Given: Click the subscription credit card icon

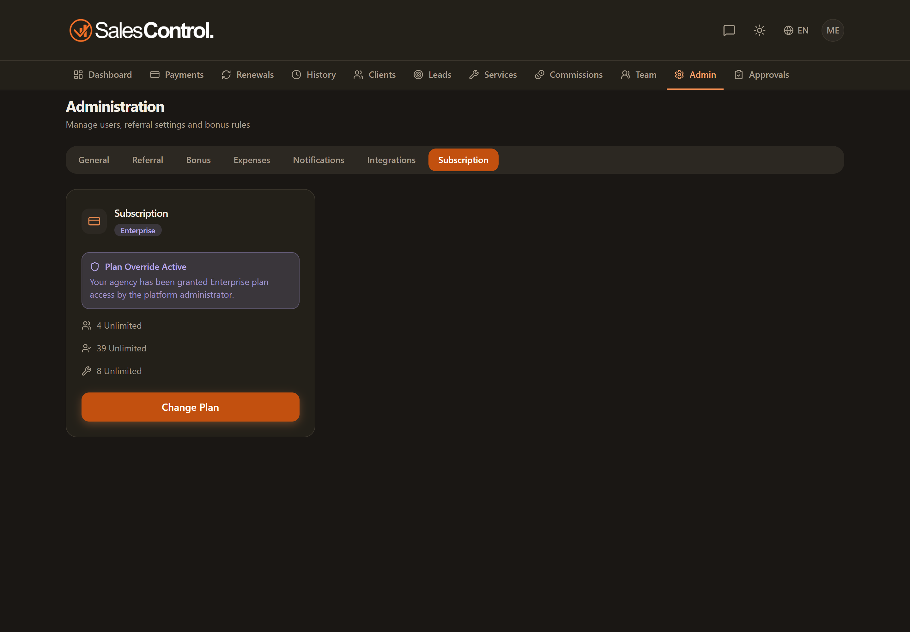Looking at the screenshot, I should [94, 221].
